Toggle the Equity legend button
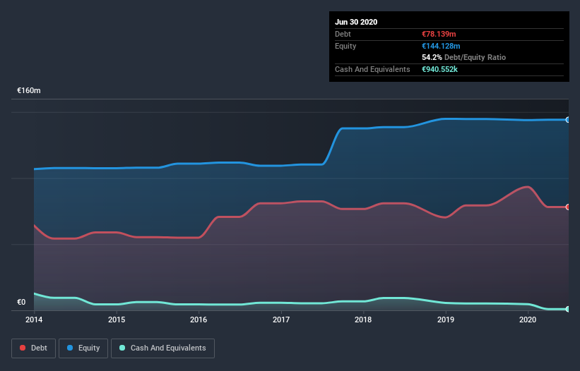 pyautogui.click(x=83, y=348)
